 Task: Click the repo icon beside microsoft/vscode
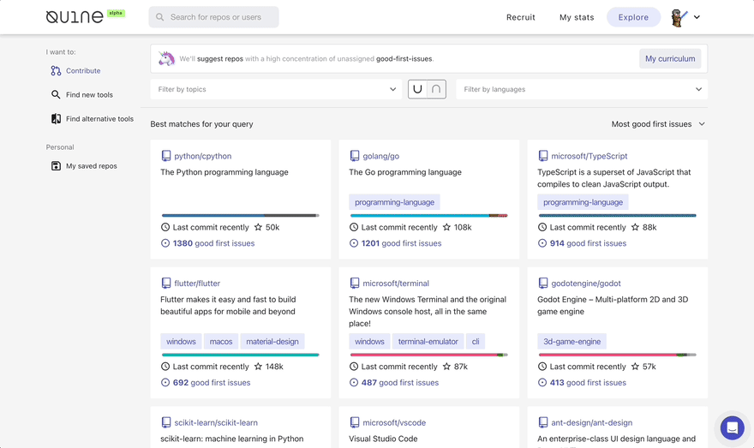coord(355,422)
